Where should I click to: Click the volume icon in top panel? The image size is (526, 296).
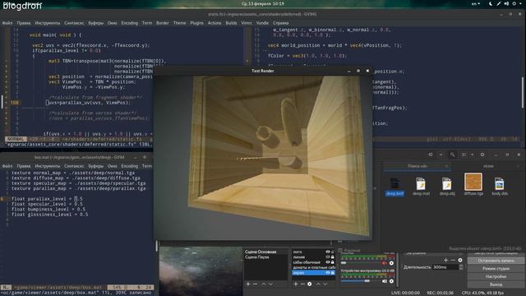[506, 3]
